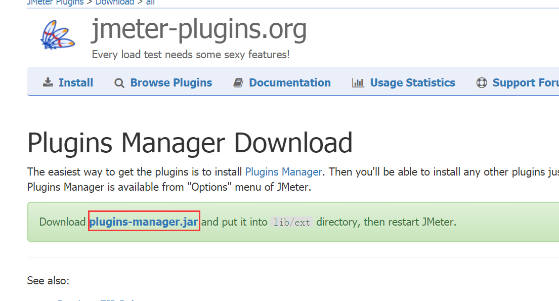
Task: Download the plugins-manager.jar file
Action: [144, 222]
